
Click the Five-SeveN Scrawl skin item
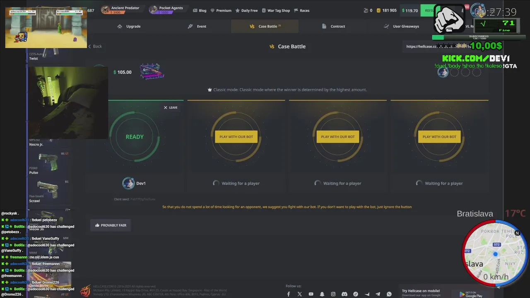48,191
